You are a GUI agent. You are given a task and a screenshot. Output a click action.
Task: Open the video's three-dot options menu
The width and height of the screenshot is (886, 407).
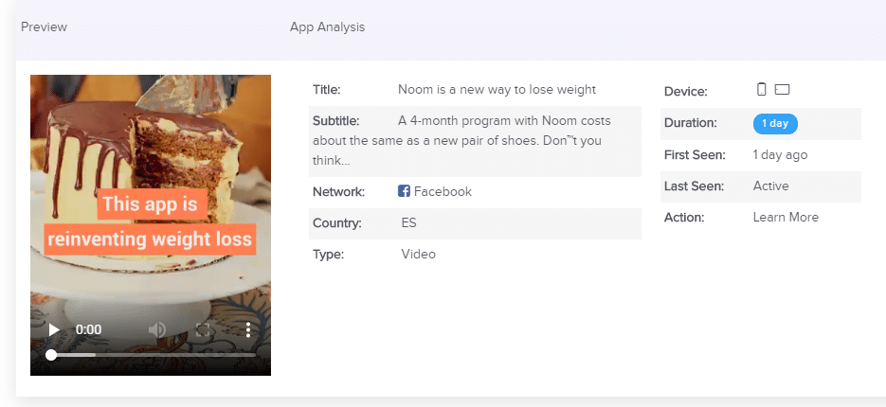(248, 329)
